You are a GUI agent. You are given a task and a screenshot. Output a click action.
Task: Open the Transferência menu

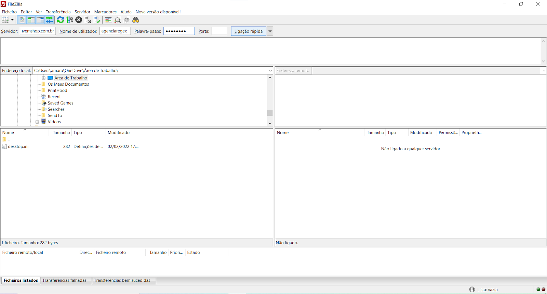pos(58,12)
